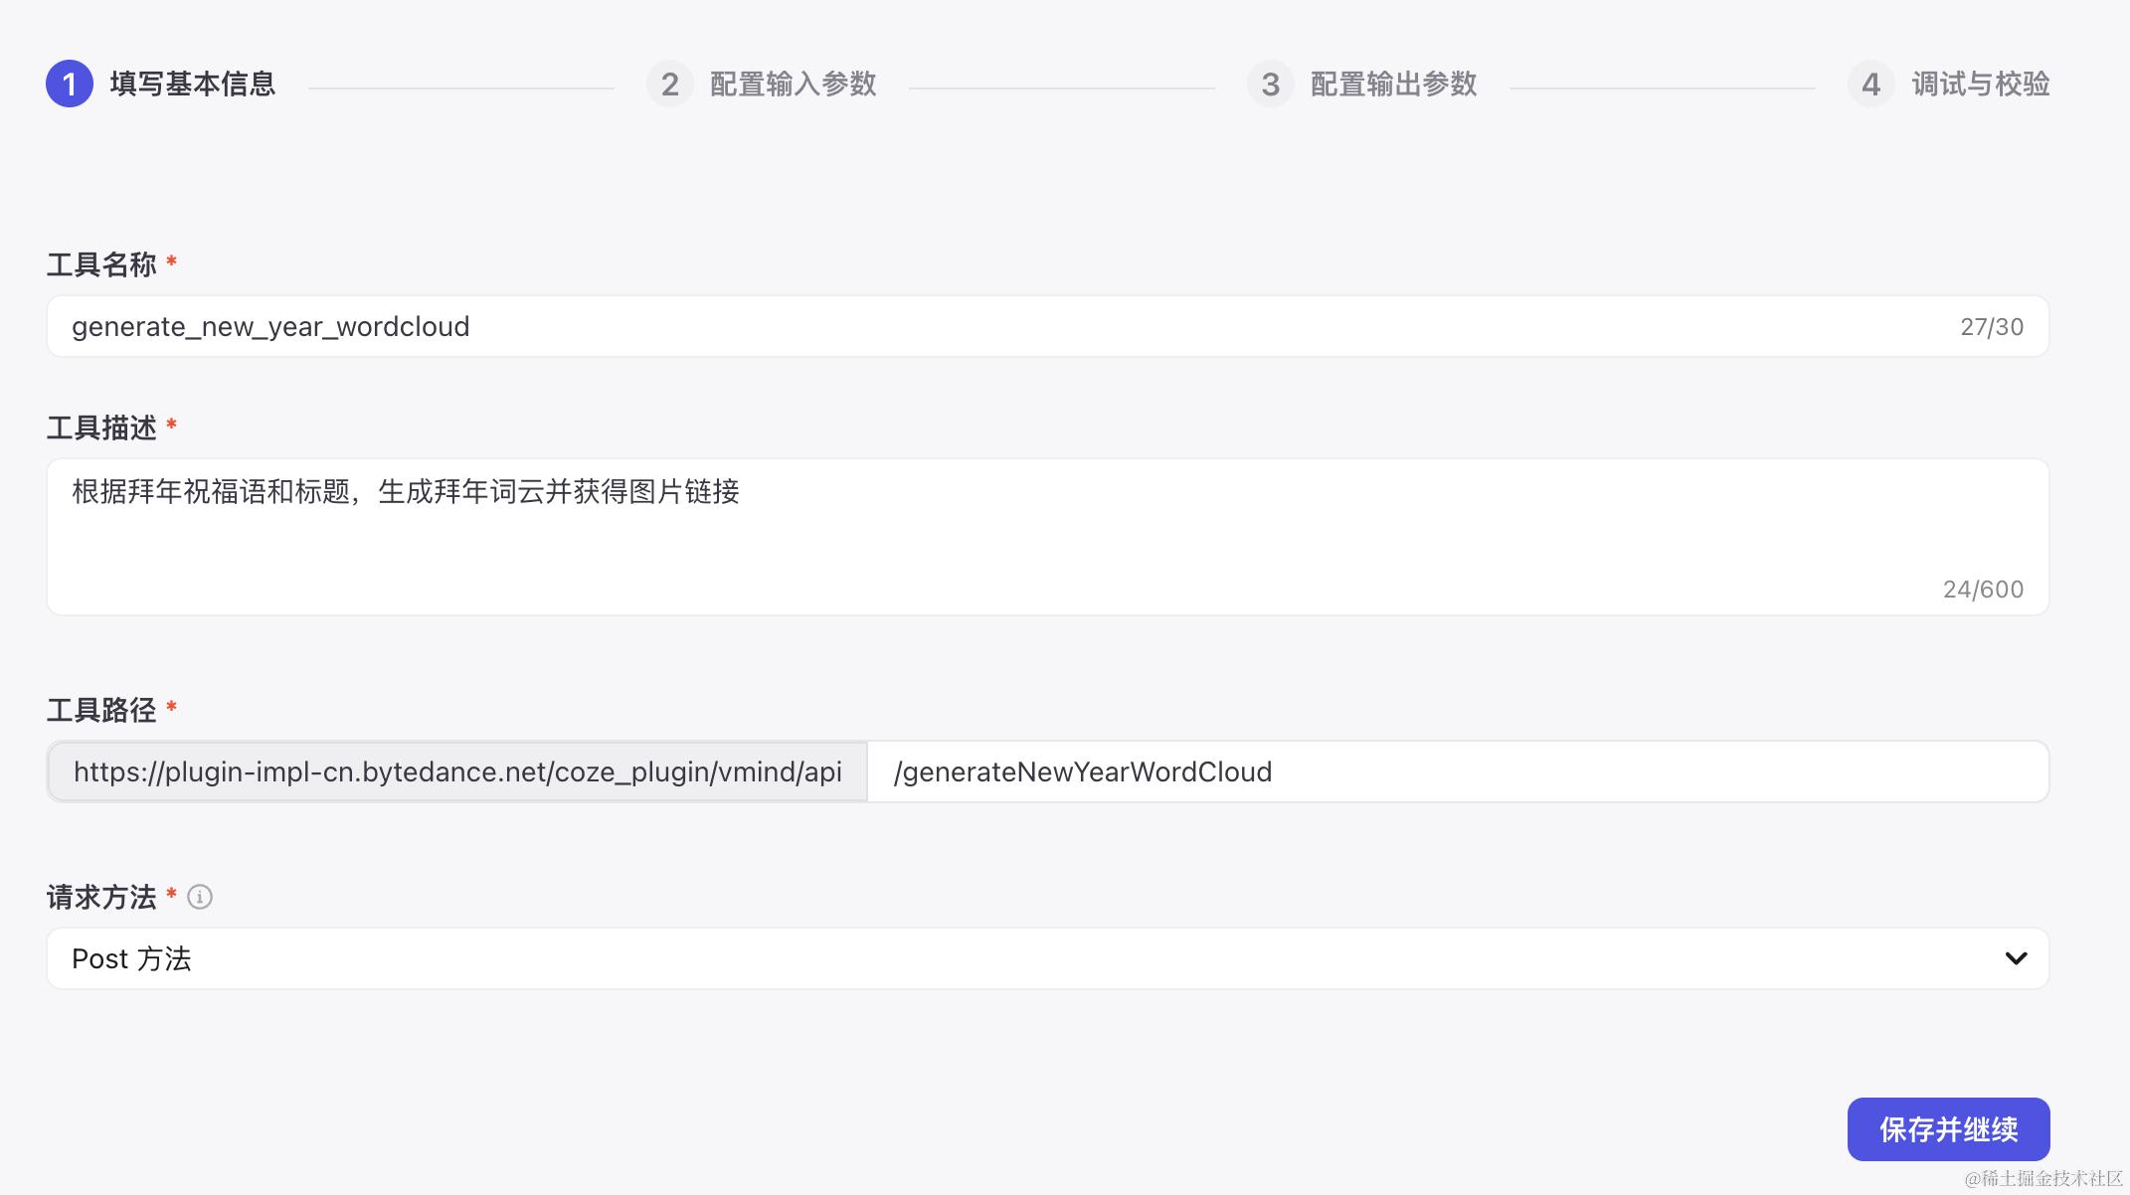Click the 27/30 character counter
2130x1195 pixels.
click(1991, 327)
